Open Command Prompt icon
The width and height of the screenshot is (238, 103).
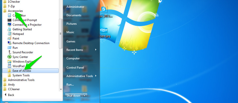coord(10,20)
